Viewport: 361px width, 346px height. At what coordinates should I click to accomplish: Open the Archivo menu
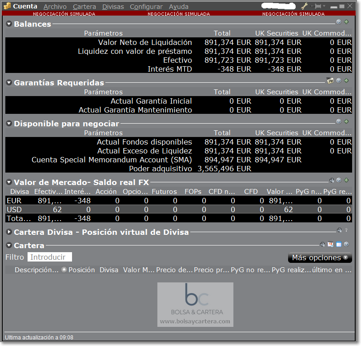pos(55,7)
